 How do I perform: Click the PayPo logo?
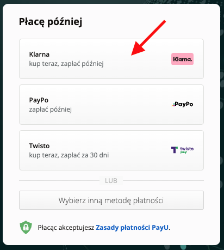pyautogui.click(x=182, y=105)
